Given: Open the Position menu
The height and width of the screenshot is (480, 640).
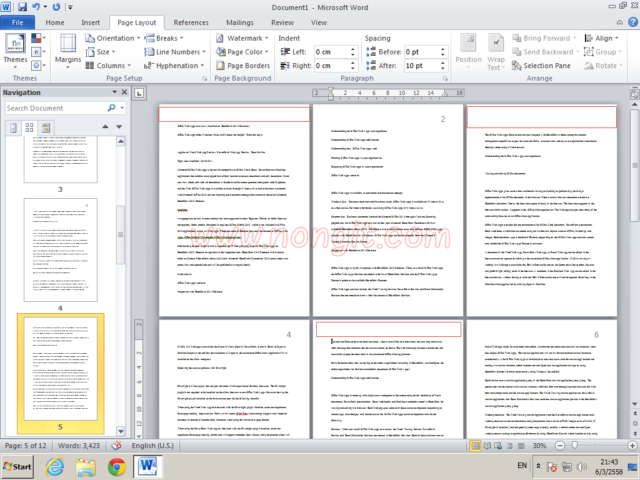Looking at the screenshot, I should tap(468, 51).
